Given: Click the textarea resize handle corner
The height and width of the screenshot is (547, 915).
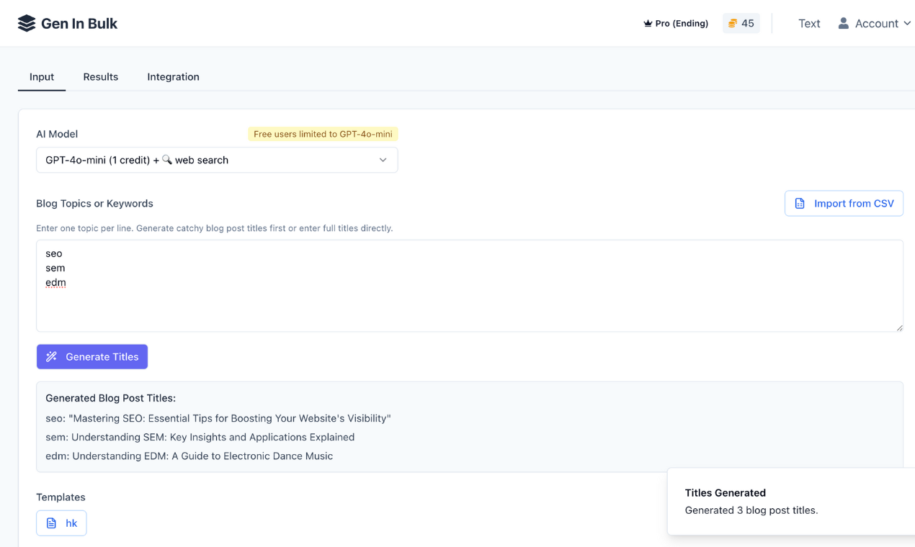Looking at the screenshot, I should [x=899, y=327].
